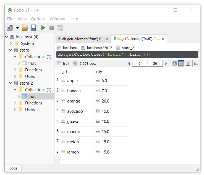Expand Functions folder under store_2
The height and width of the screenshot is (175, 204).
(x=15, y=103)
